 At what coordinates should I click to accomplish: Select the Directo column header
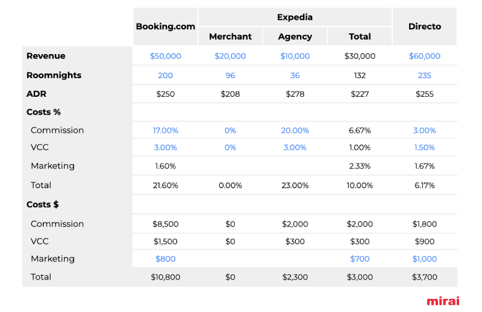[425, 26]
